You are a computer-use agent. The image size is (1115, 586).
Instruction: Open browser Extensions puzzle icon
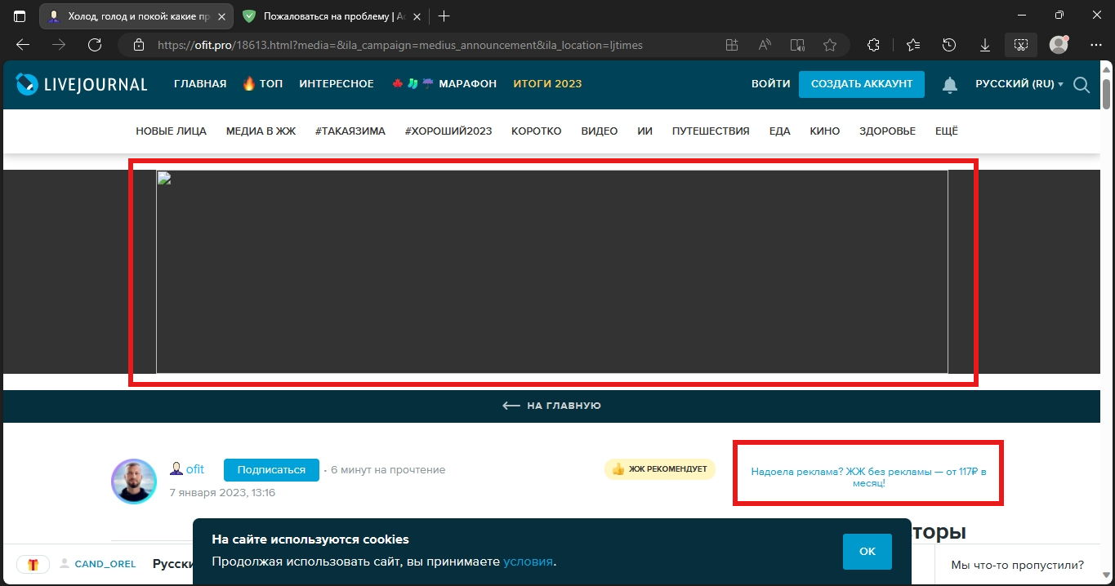(873, 45)
